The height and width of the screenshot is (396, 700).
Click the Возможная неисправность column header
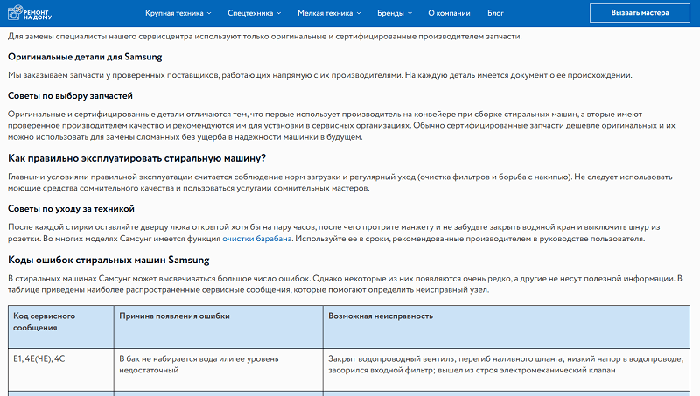tap(507, 327)
